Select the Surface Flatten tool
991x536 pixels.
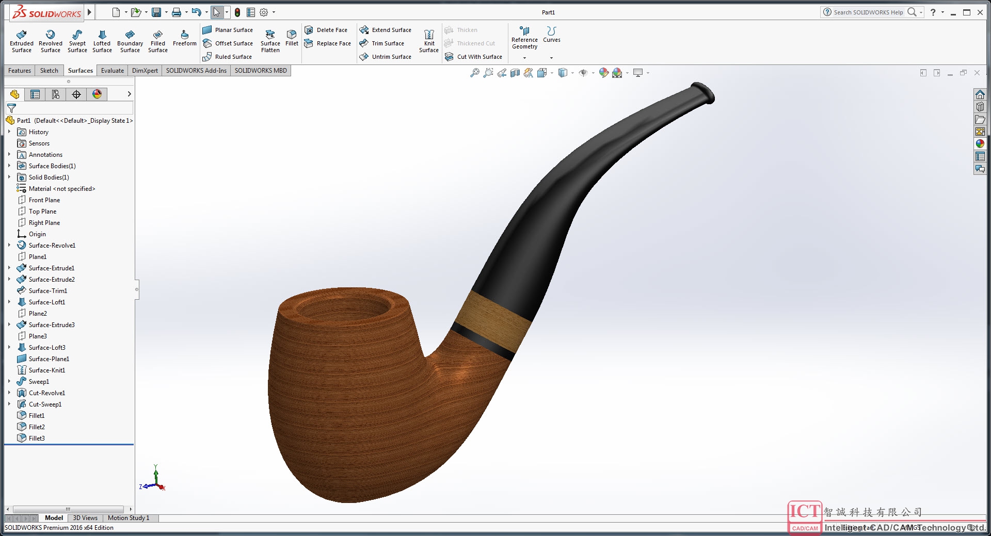coord(270,41)
